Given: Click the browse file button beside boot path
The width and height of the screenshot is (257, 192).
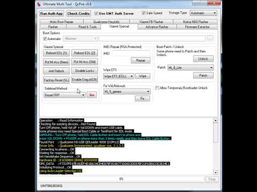Looking at the screenshot, I should [210, 38].
